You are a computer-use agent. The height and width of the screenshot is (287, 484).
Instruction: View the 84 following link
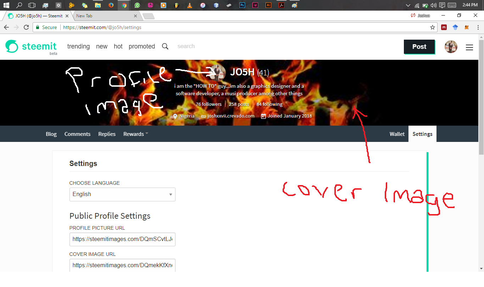[269, 104]
